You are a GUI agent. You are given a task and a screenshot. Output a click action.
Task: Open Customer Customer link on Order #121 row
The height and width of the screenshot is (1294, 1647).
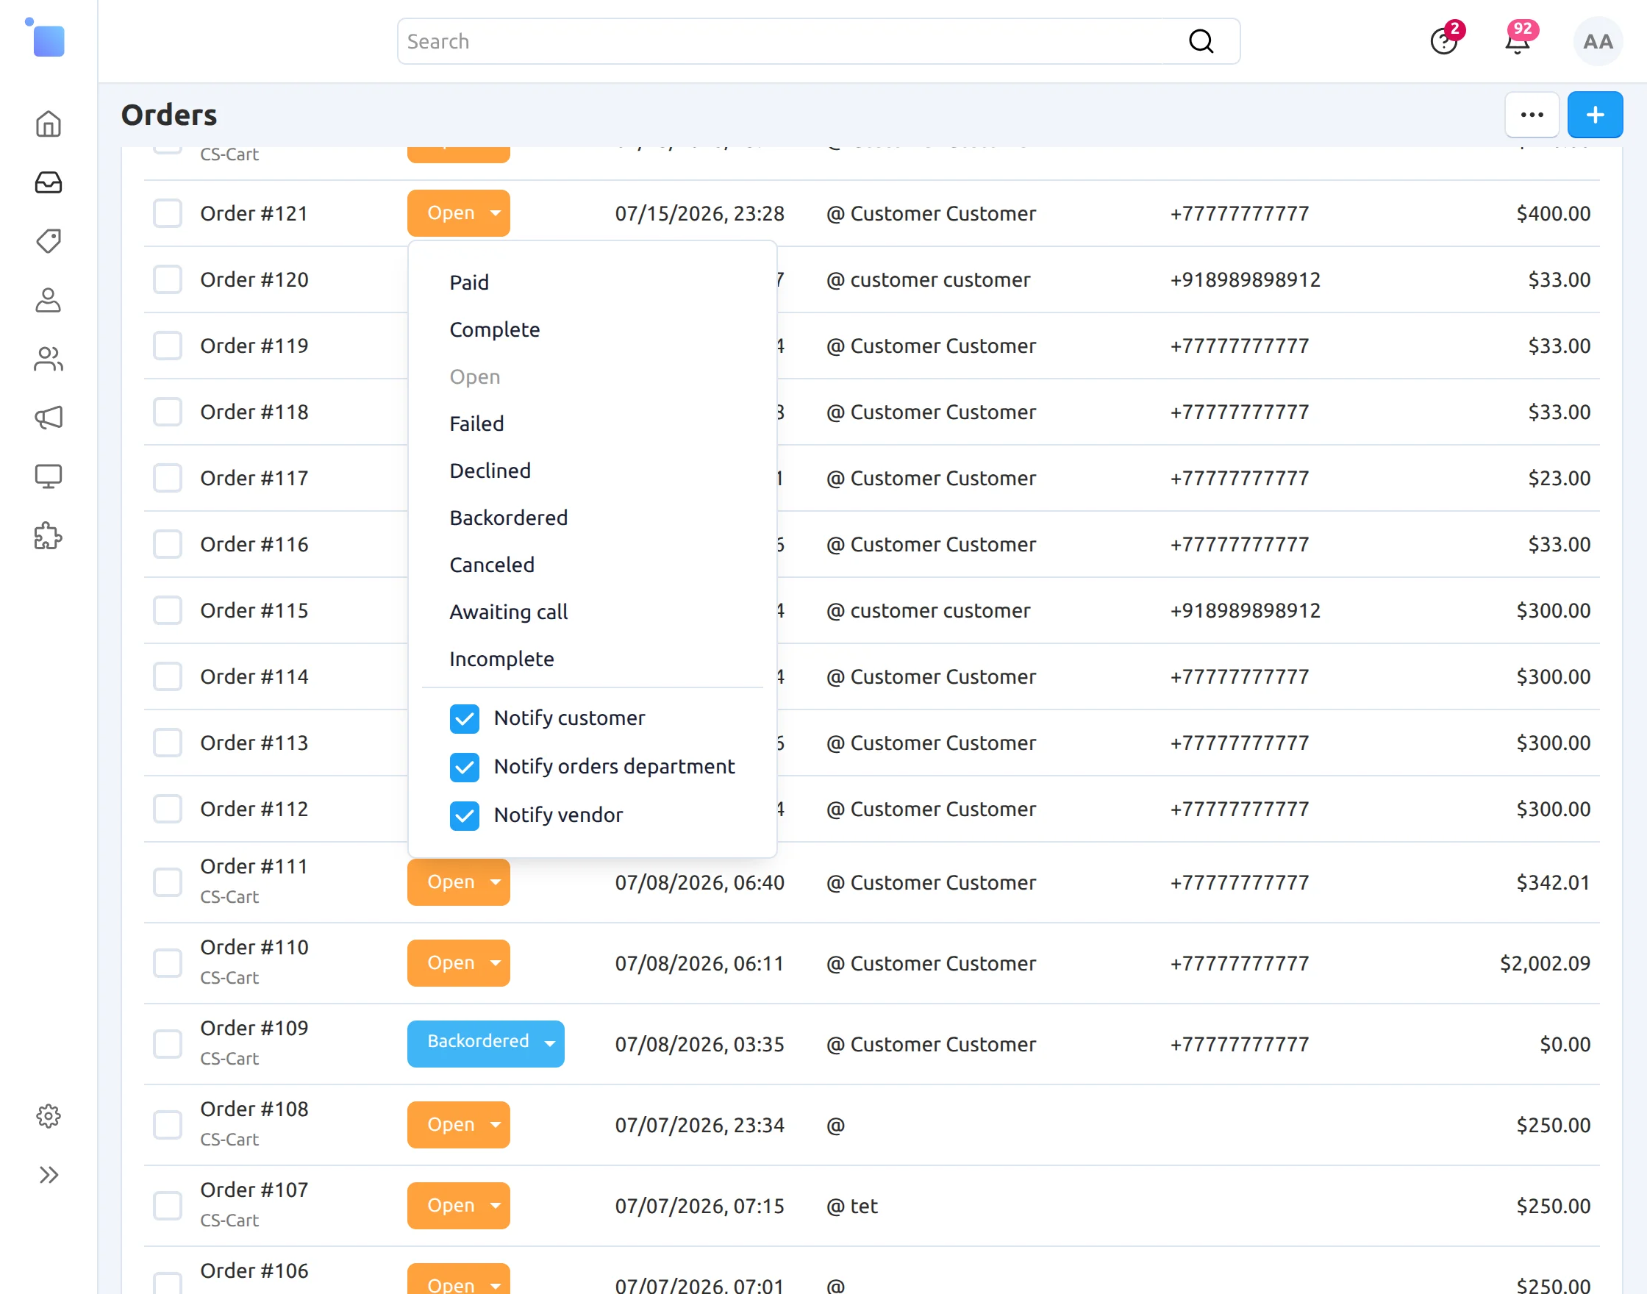point(943,214)
